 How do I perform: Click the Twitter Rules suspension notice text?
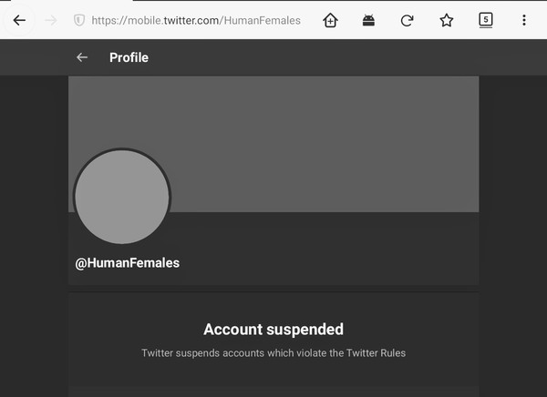[273, 352]
